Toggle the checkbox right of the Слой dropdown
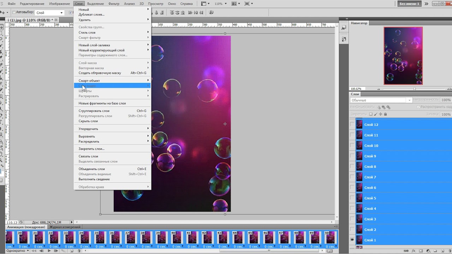 70,12
